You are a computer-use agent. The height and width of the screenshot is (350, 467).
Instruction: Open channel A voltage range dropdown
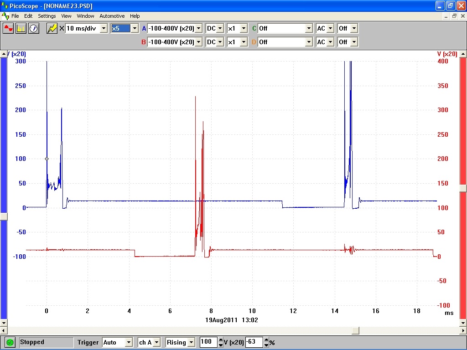(198, 28)
